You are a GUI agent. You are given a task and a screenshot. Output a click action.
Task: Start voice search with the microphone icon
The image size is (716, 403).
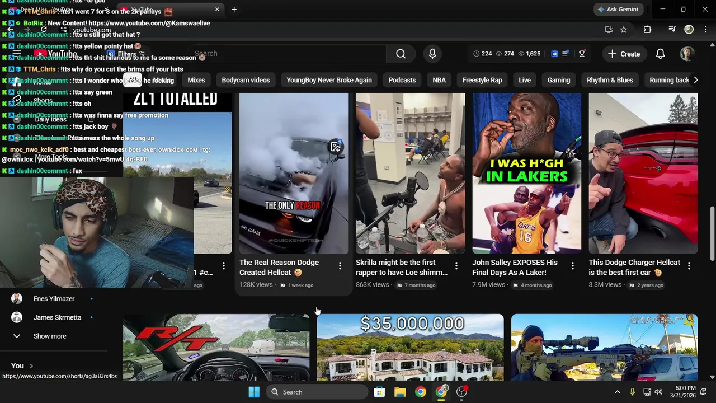point(432,54)
